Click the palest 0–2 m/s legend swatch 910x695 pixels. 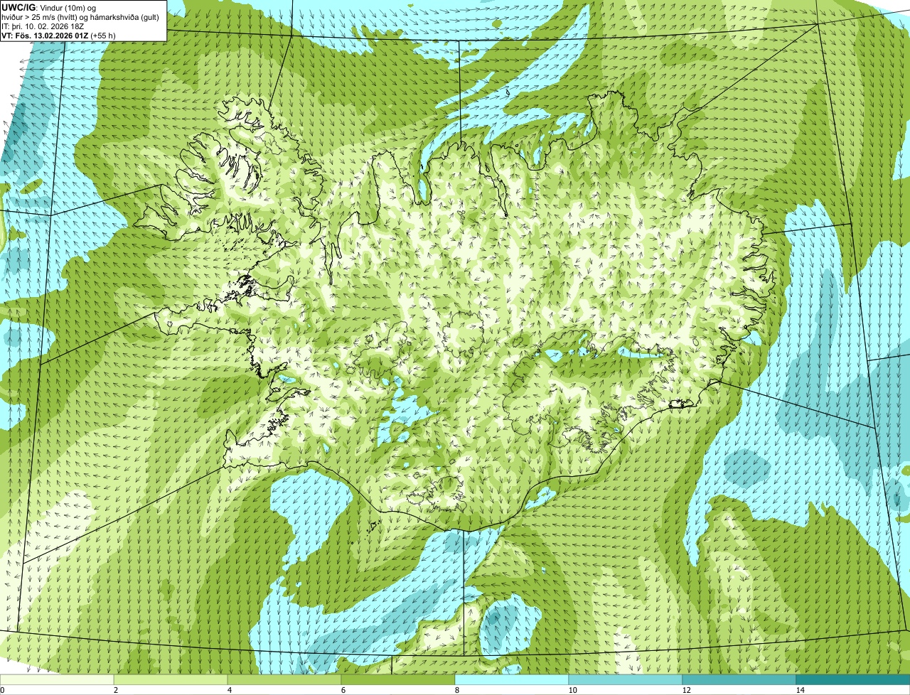[57, 679]
